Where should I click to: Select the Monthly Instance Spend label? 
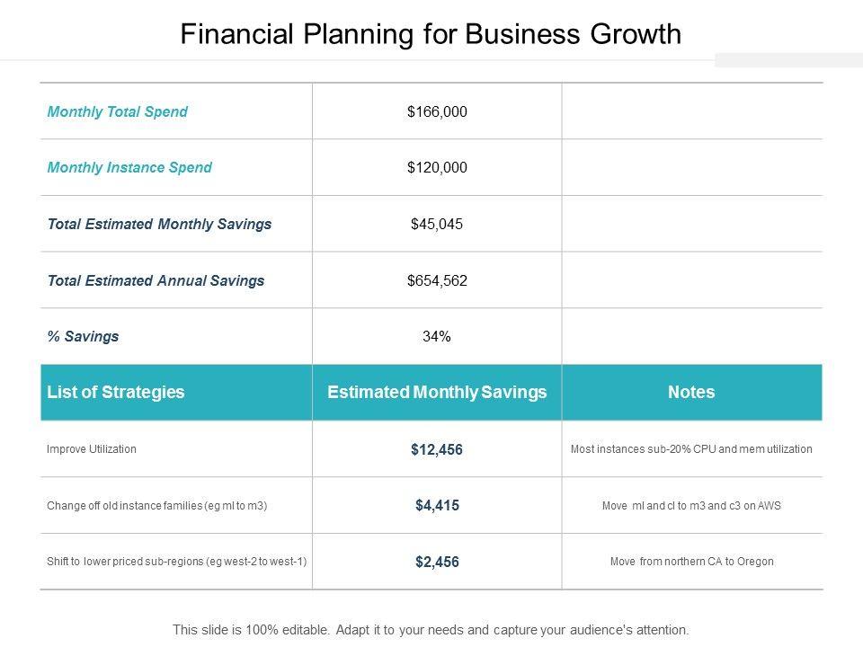pos(129,167)
